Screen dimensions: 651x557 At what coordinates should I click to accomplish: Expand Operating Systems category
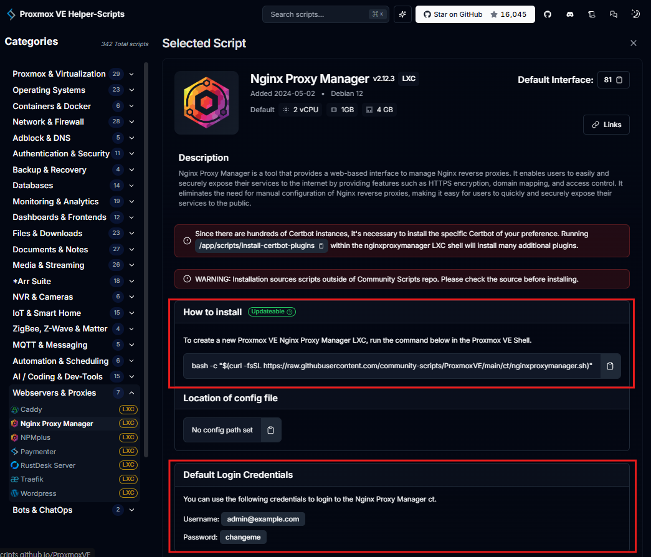point(74,90)
